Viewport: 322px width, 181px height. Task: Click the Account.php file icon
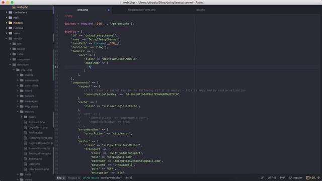pos(26,122)
